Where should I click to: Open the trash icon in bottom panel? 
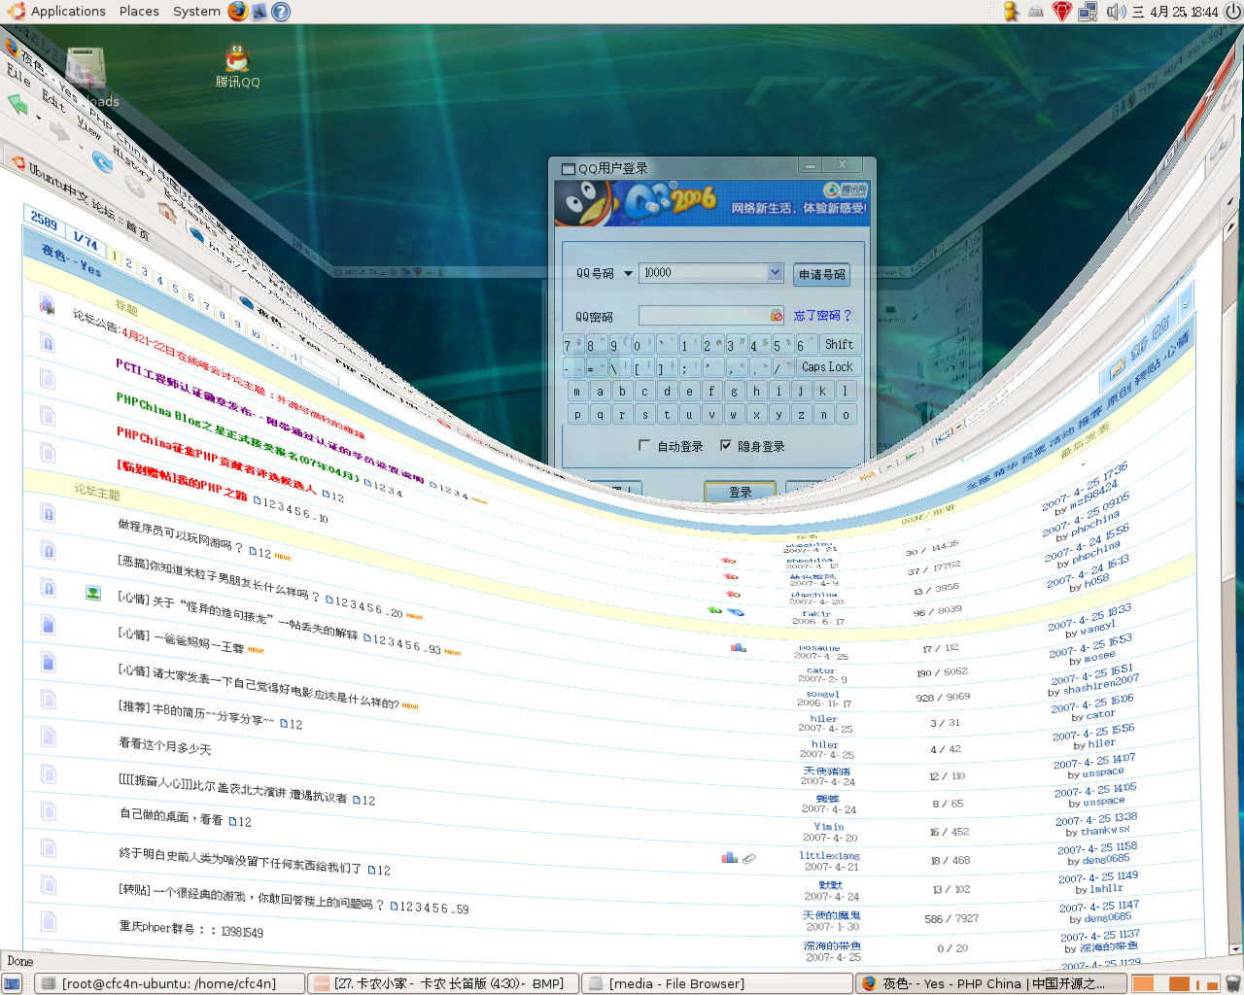[x=1233, y=983]
